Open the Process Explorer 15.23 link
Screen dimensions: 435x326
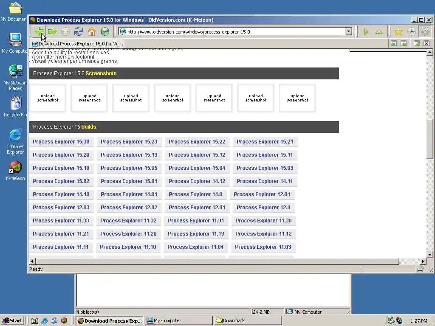(129, 142)
